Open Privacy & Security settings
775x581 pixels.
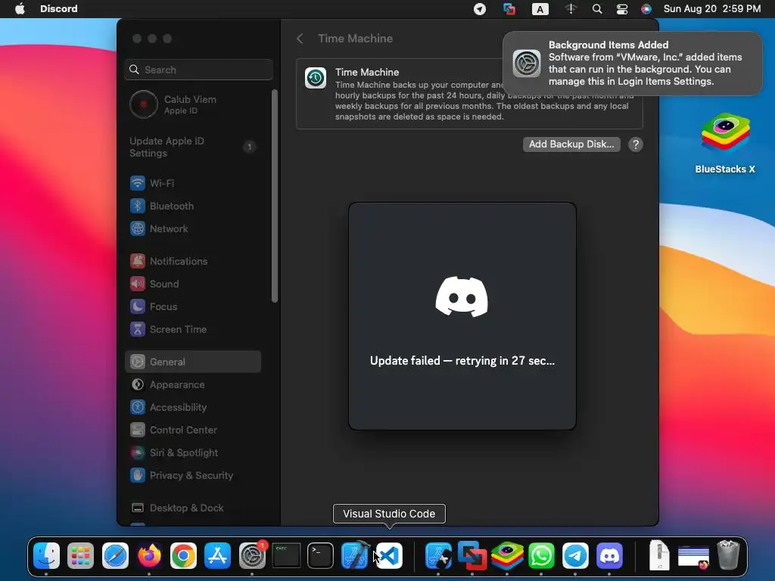[x=193, y=476]
